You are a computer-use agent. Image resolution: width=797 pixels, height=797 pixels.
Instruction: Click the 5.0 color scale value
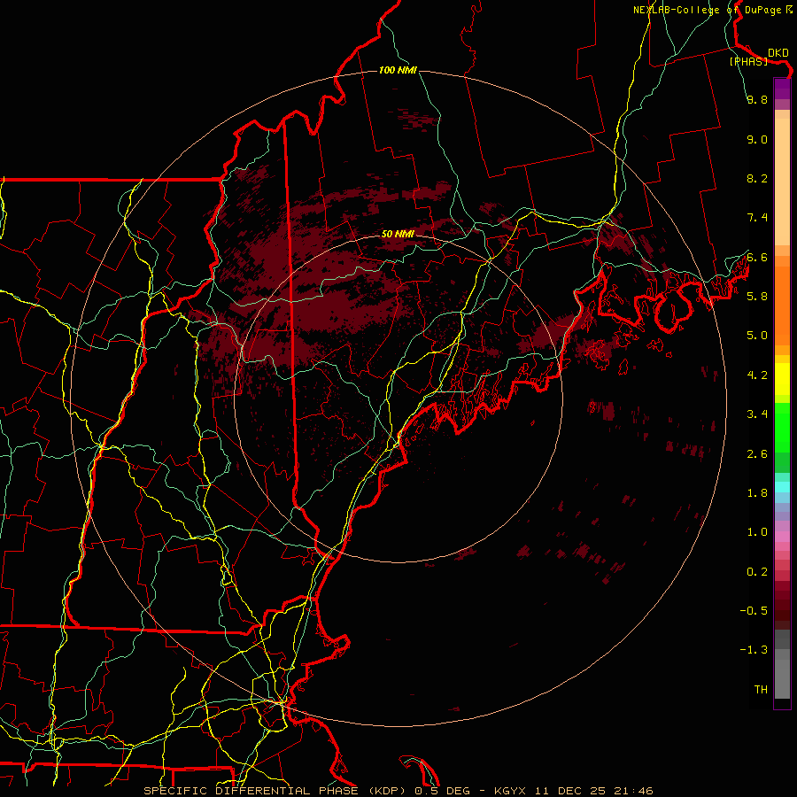757,336
